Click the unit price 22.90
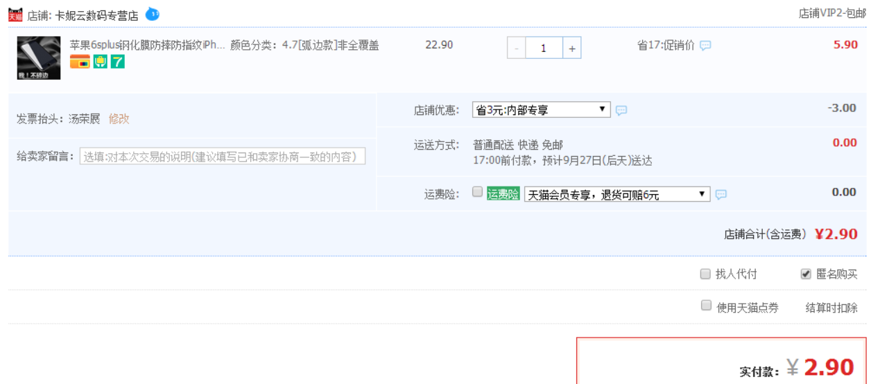The width and height of the screenshot is (871, 384). tap(439, 45)
